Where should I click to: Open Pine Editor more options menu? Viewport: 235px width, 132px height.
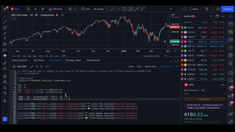[x=177, y=66]
